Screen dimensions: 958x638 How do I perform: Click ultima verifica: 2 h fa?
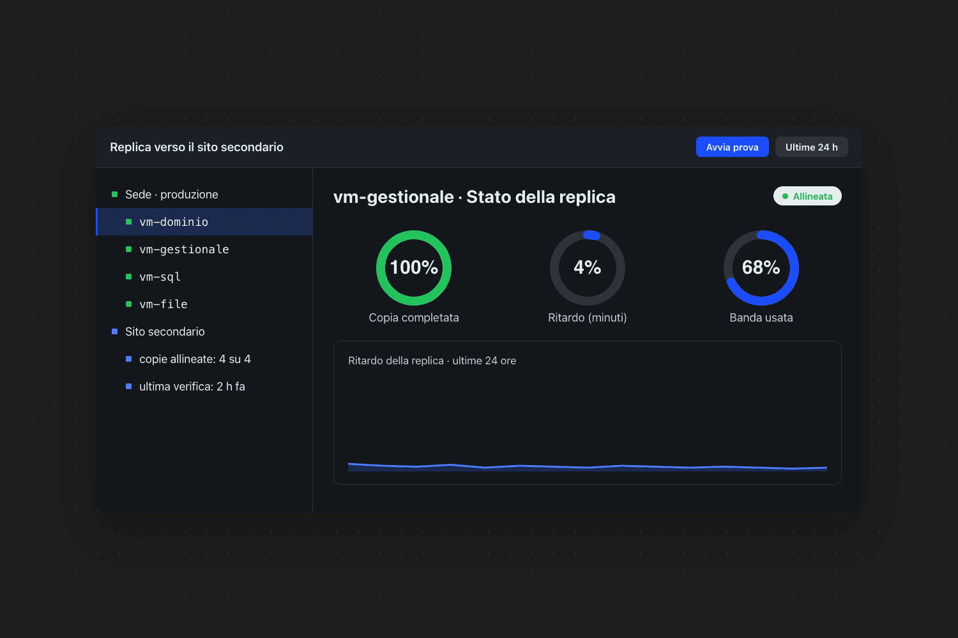coord(204,387)
